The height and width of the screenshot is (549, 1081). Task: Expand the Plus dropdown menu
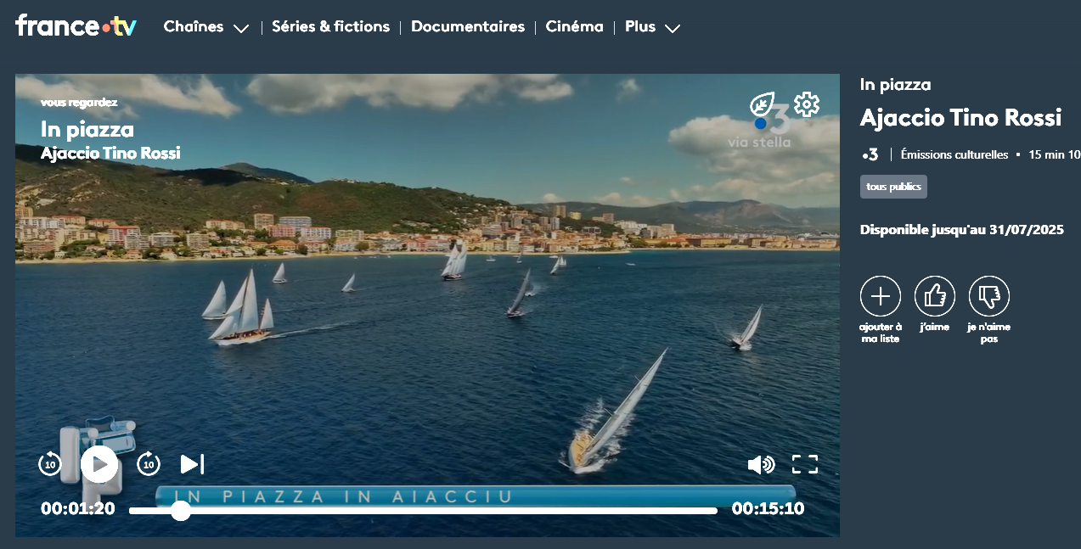652,27
